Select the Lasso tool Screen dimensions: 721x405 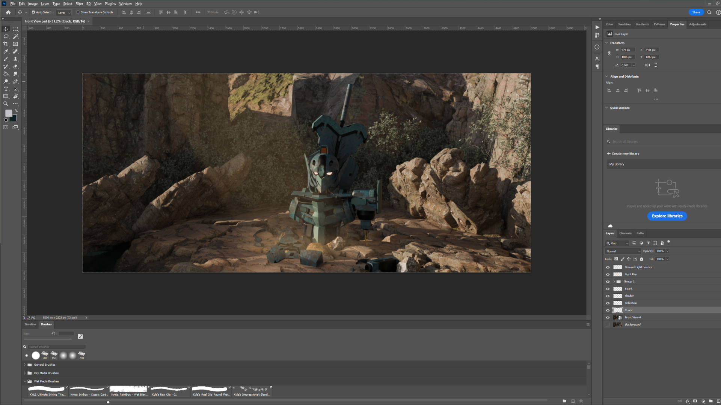click(6, 36)
